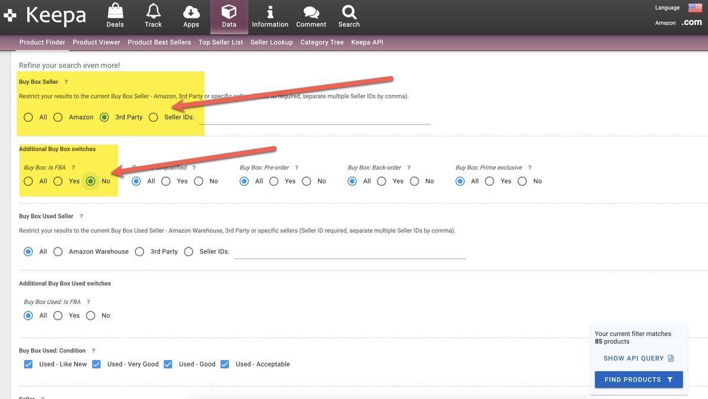Click help mark next to Buy Box: Back-order
Viewport: 708px width, 399px height.
pos(408,168)
